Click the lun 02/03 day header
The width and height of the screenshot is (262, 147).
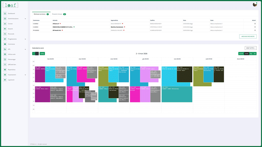click(x=50, y=59)
